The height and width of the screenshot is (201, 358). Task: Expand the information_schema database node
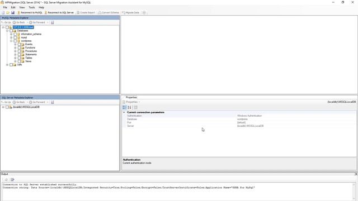(x=11, y=34)
